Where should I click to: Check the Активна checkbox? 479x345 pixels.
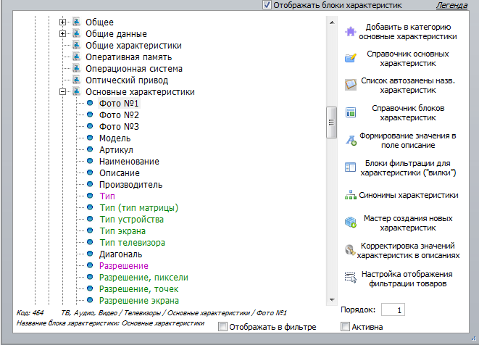pos(345,327)
